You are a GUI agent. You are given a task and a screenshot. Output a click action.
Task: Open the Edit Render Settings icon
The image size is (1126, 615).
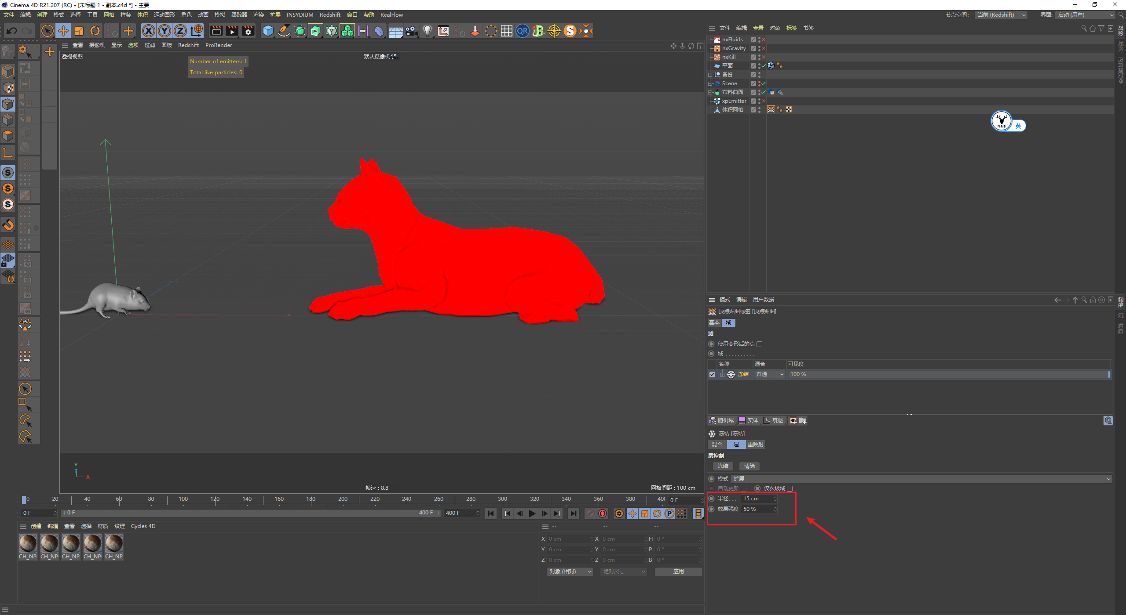tap(248, 31)
